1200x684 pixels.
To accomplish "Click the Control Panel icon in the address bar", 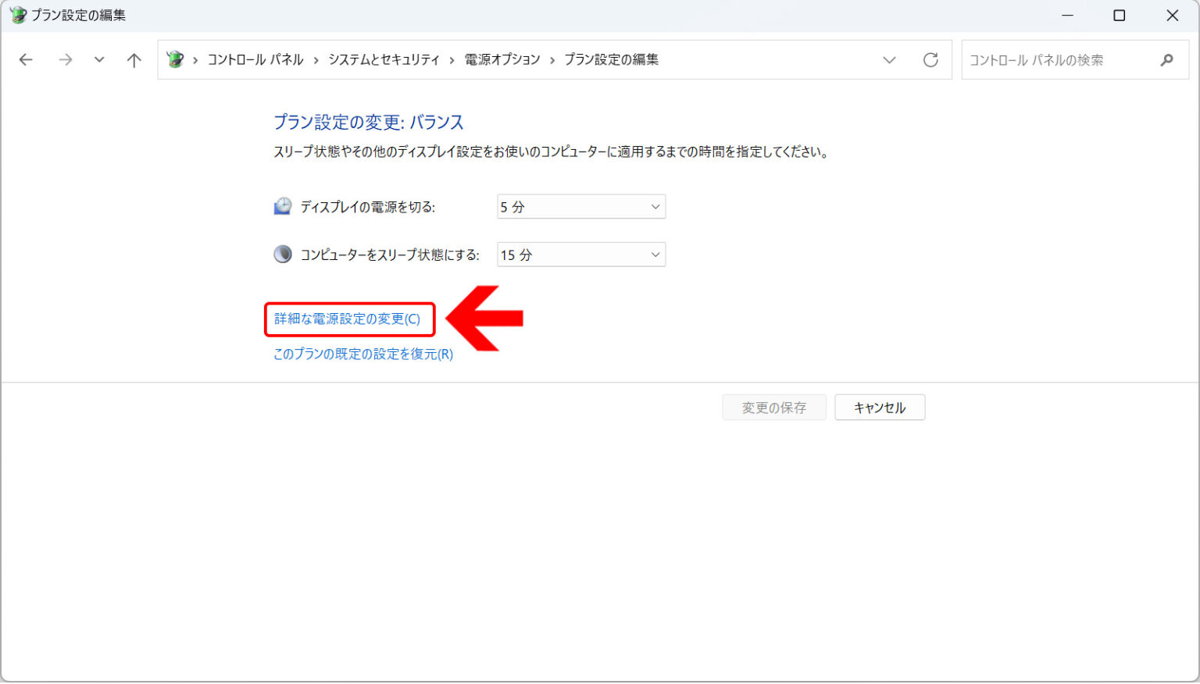I will pos(176,59).
